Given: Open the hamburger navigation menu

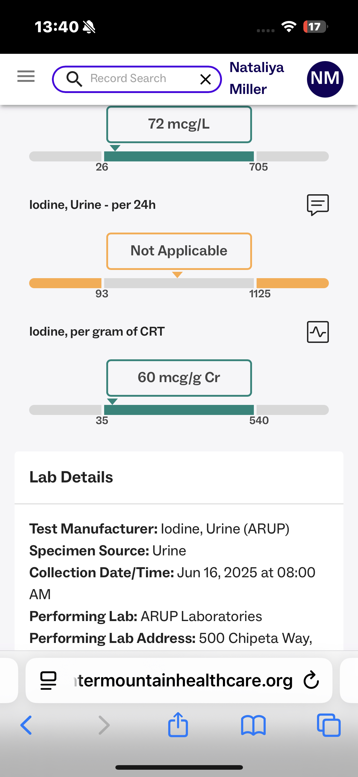Looking at the screenshot, I should (x=26, y=76).
